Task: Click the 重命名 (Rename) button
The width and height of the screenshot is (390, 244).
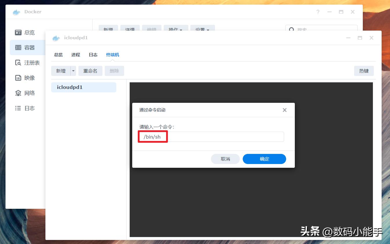Action: [x=90, y=71]
